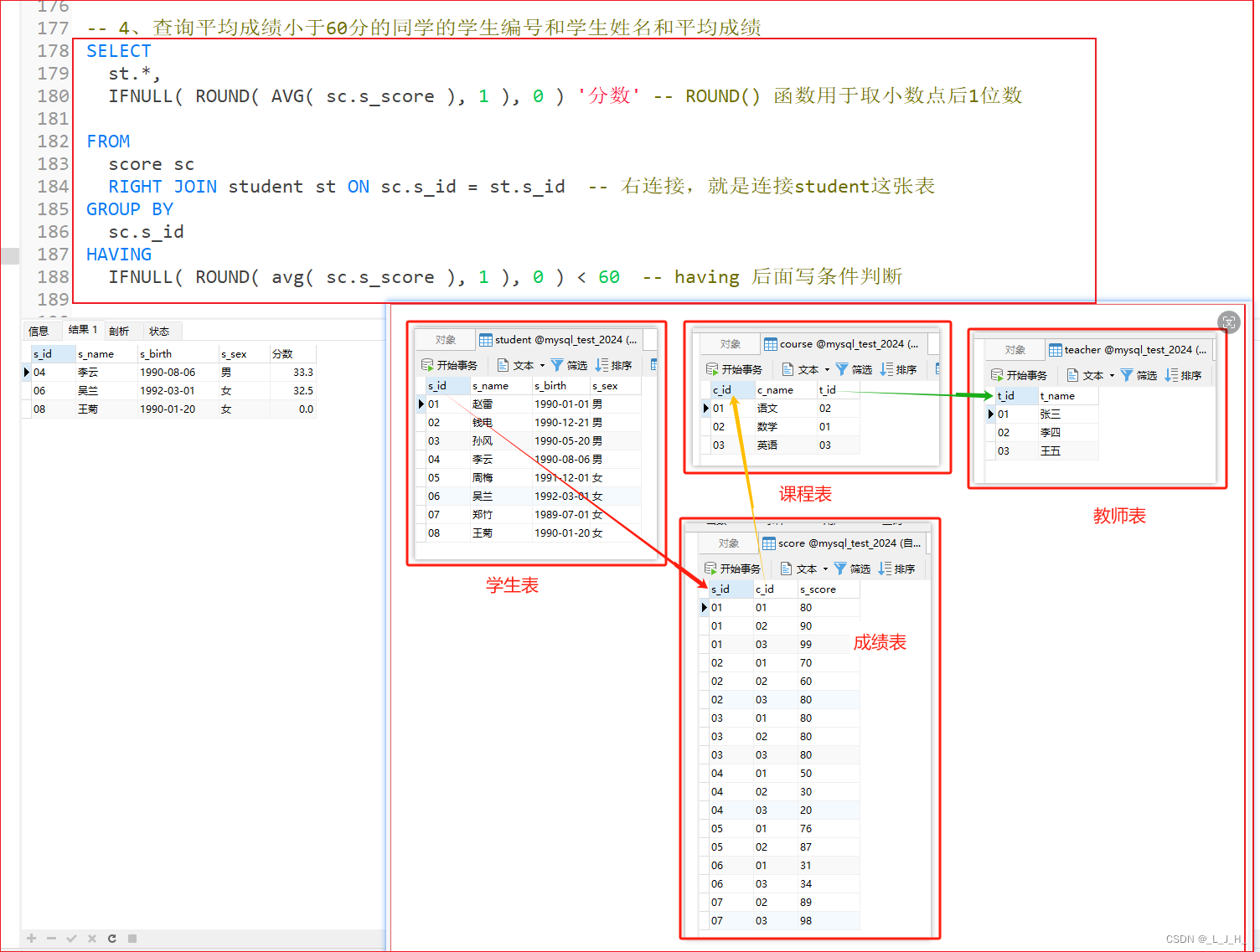Click c_name column header in course window
1260x952 pixels.
[x=786, y=390]
